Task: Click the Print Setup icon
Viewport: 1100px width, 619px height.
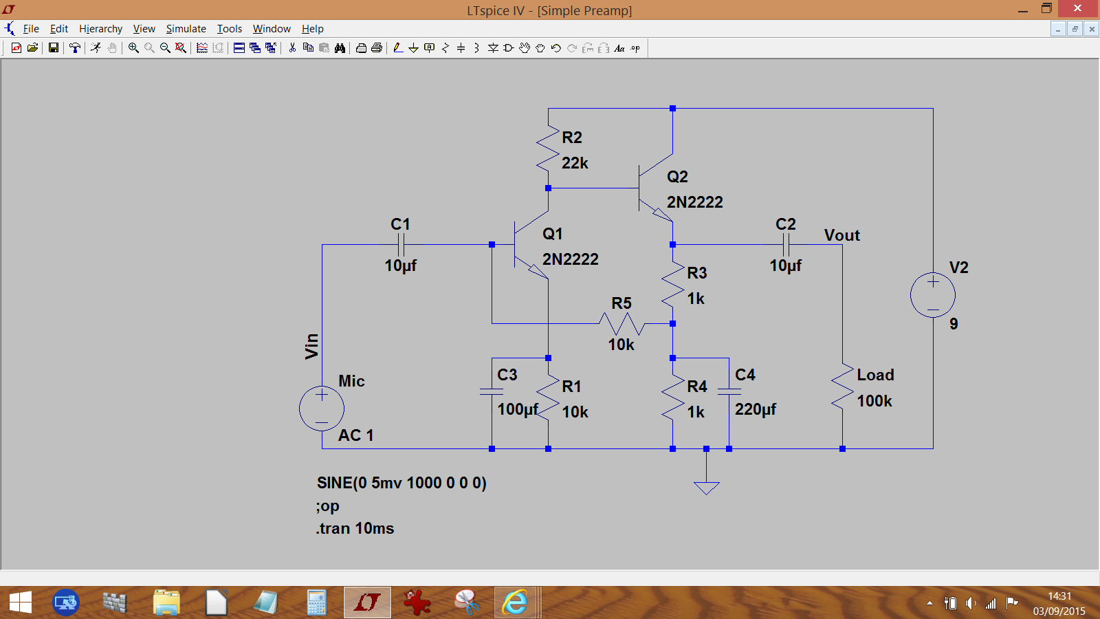Action: (361, 48)
